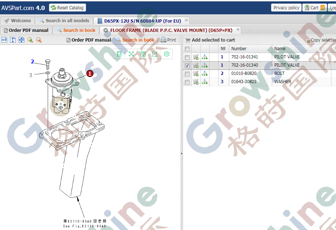This screenshot has height=230, width=336.
Task: Check the box for 702-16-01341 row
Action: tap(187, 57)
